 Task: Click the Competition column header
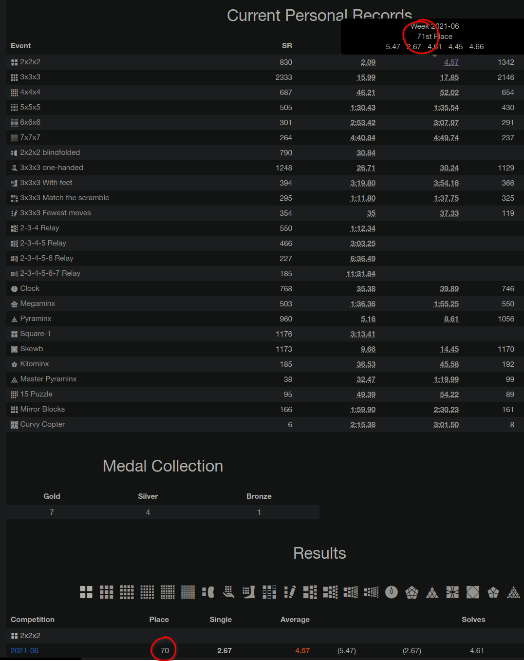pyautogui.click(x=33, y=620)
